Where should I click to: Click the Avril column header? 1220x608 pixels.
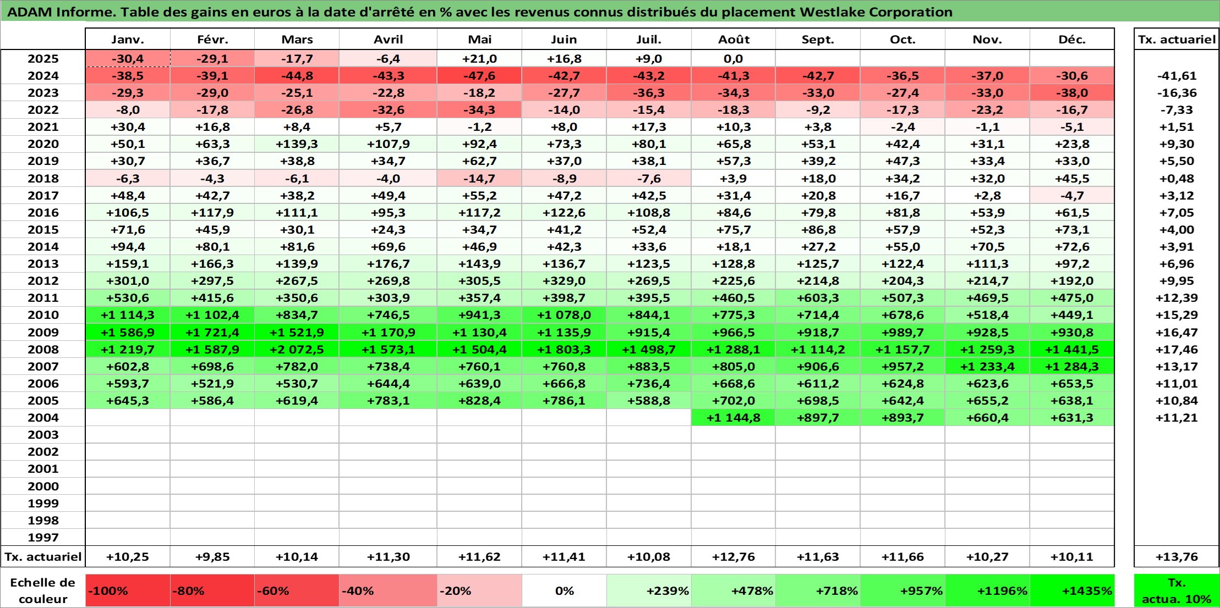point(389,39)
